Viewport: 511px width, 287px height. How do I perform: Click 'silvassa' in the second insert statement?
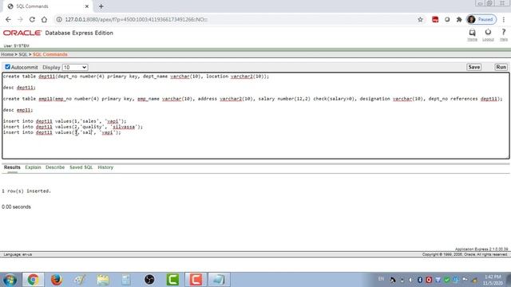pyautogui.click(x=124, y=127)
